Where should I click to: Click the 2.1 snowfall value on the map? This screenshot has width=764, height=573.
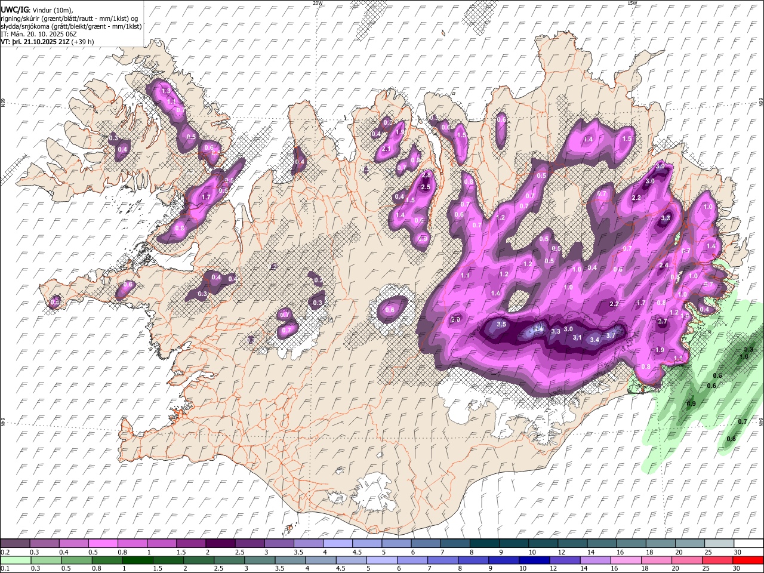click(x=386, y=149)
